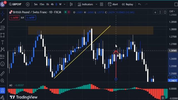Click the pane move-down arrow button
Viewport: 178px width, 100px height.
point(155,12)
